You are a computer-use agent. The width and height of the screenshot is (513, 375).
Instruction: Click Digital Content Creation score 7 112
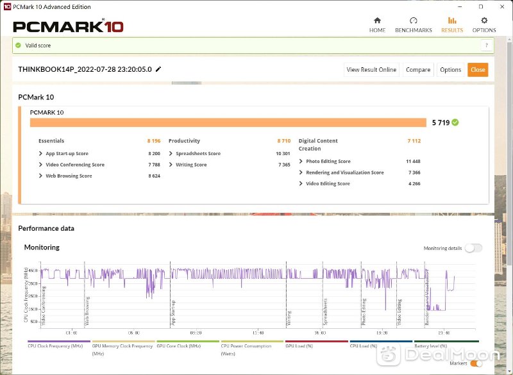(414, 140)
